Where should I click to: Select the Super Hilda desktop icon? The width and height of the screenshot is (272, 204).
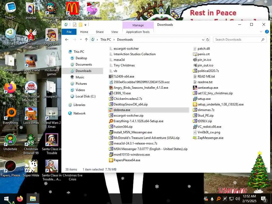(x=31, y=169)
